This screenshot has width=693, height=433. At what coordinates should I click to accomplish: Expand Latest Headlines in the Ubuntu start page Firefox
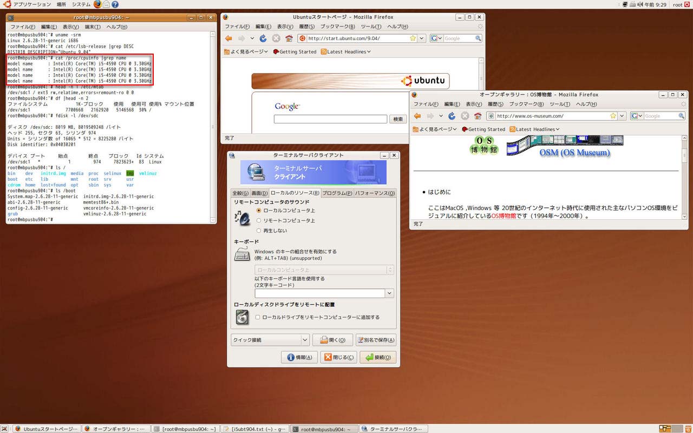[x=345, y=51]
